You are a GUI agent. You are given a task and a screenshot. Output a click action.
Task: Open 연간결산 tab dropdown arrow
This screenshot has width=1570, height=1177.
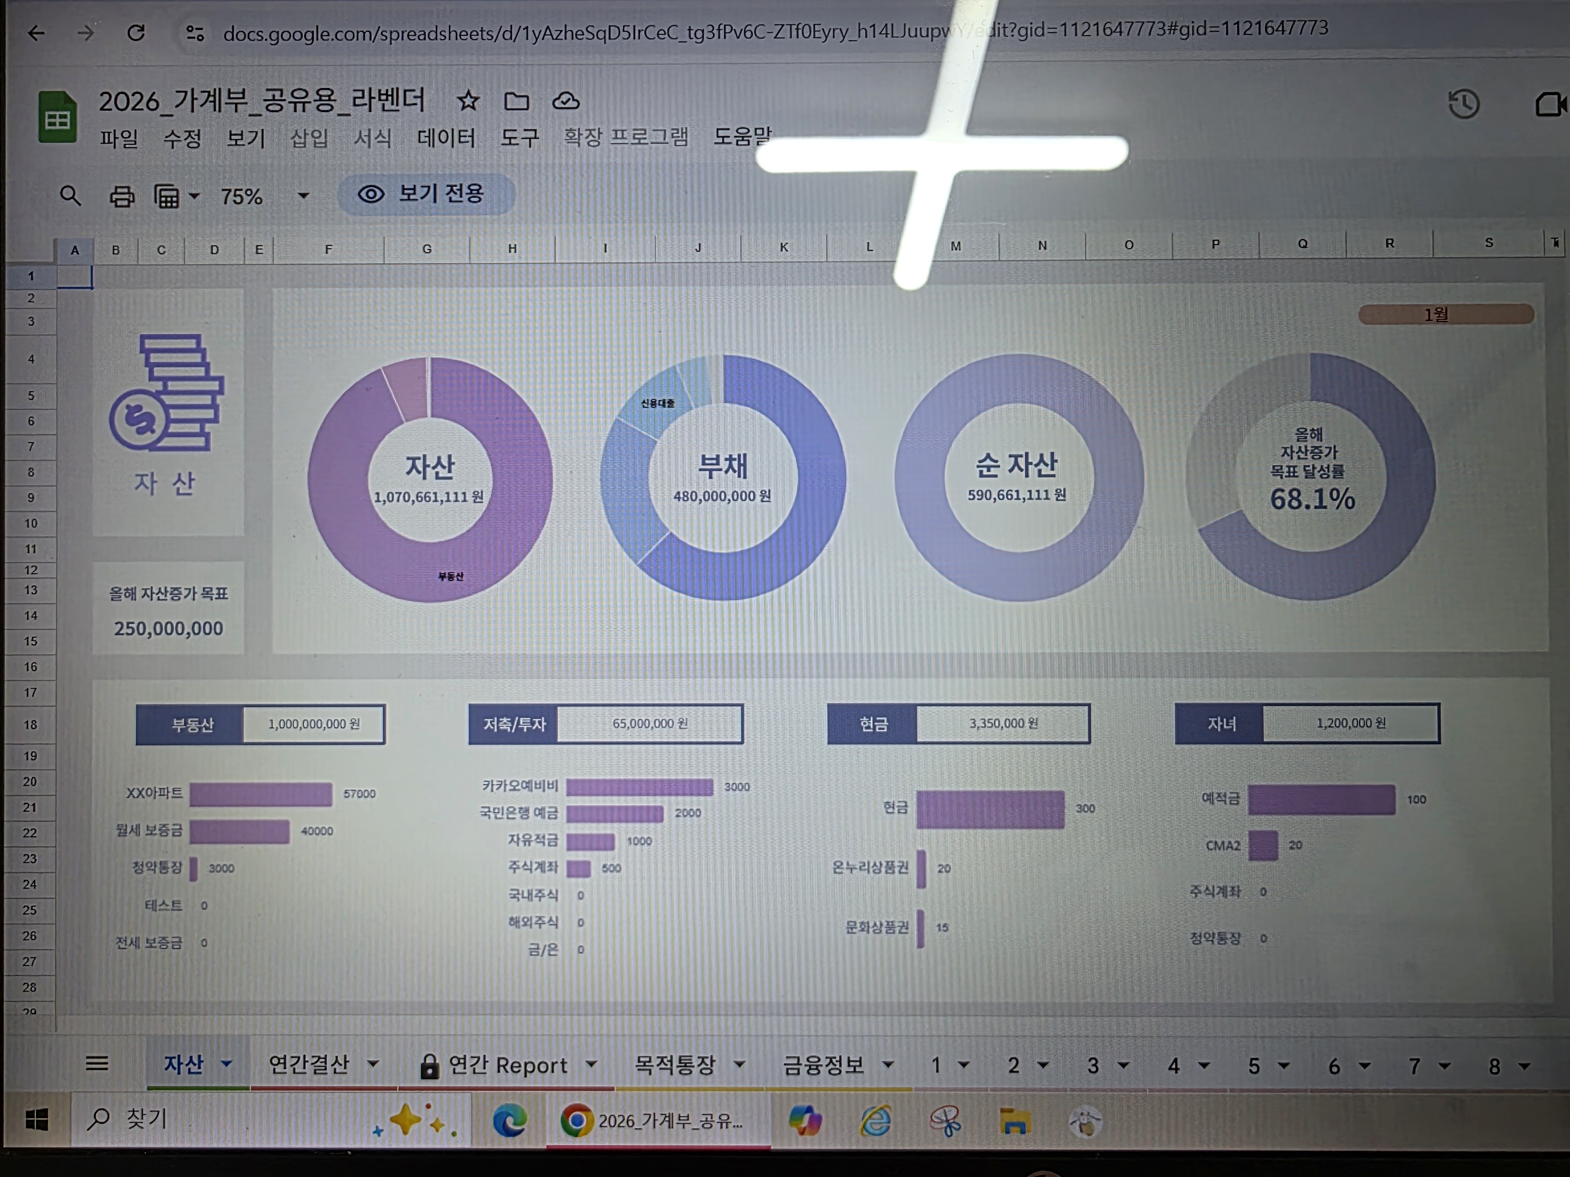point(372,1064)
